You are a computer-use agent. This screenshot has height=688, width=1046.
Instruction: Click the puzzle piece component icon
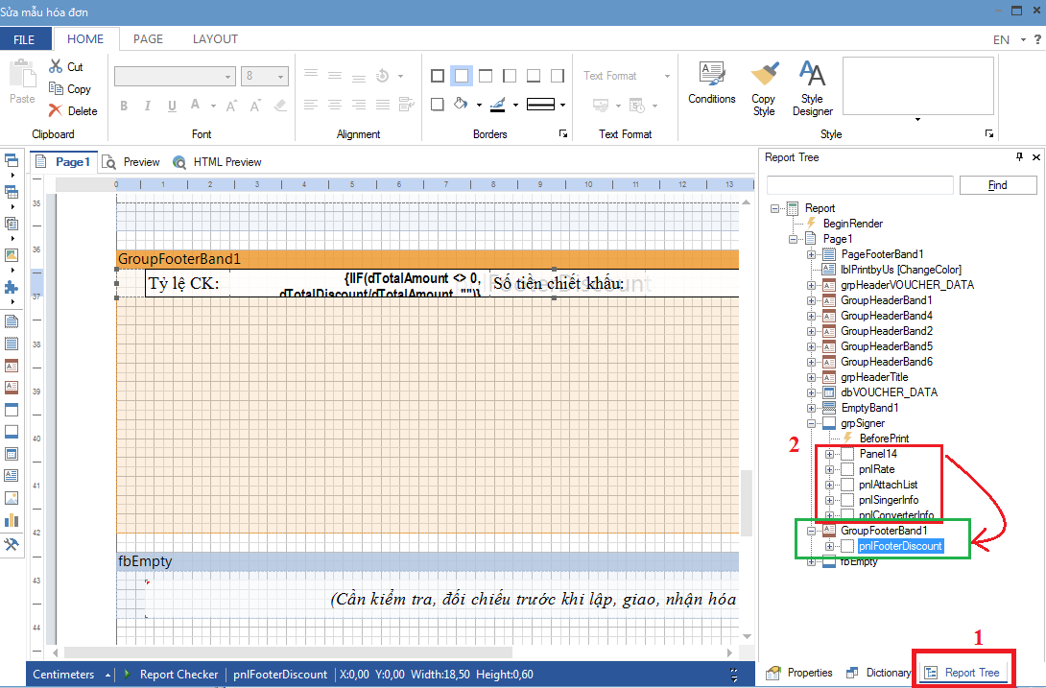(x=12, y=287)
